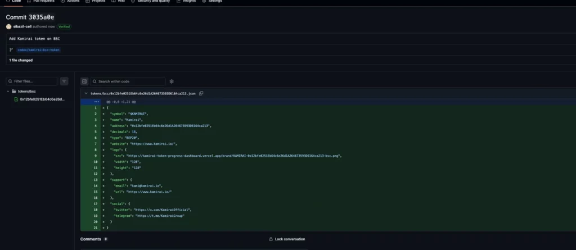
Task: Open the Actions tab
Action: pos(70,2)
